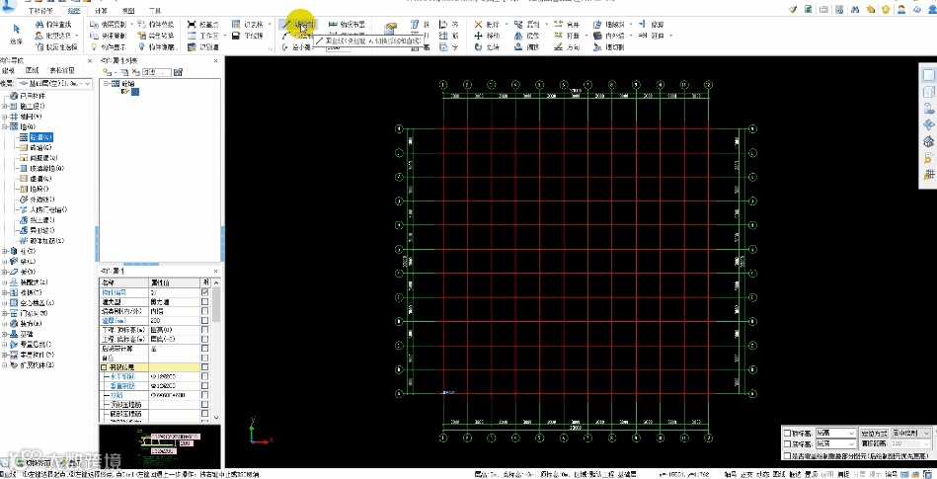Click the wall section preview thumbnail

(x=160, y=445)
